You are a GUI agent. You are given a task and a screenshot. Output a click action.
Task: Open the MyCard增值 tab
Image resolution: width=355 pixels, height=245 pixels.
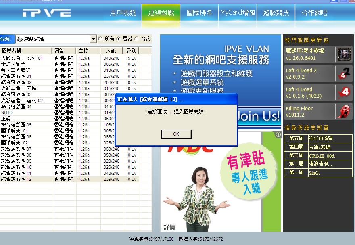pyautogui.click(x=238, y=13)
